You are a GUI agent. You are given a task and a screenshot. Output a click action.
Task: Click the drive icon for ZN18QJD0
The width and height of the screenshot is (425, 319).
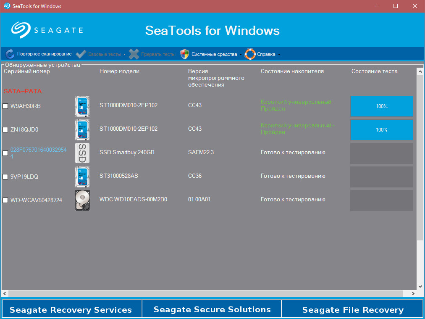point(82,130)
